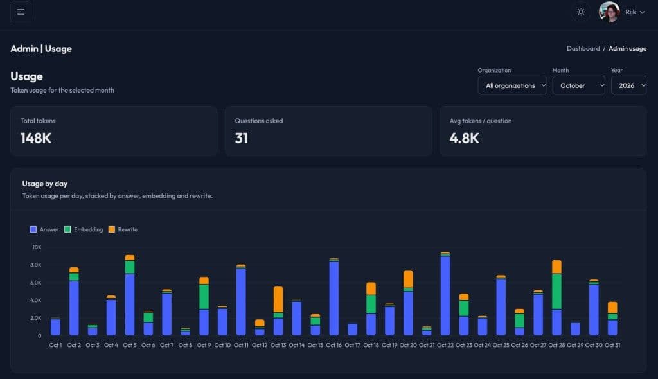Open the 2026 year dropdown
Viewport: 658px width, 379px height.
[x=628, y=85]
